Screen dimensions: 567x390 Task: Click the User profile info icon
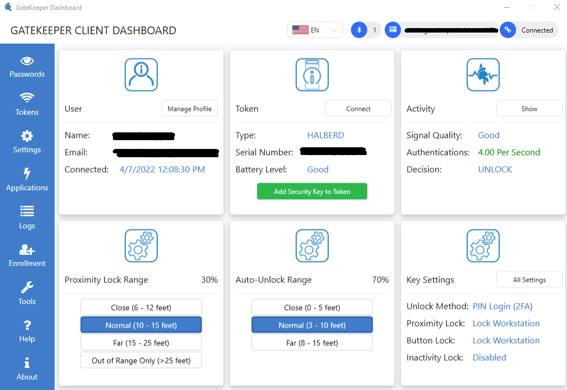coord(141,75)
